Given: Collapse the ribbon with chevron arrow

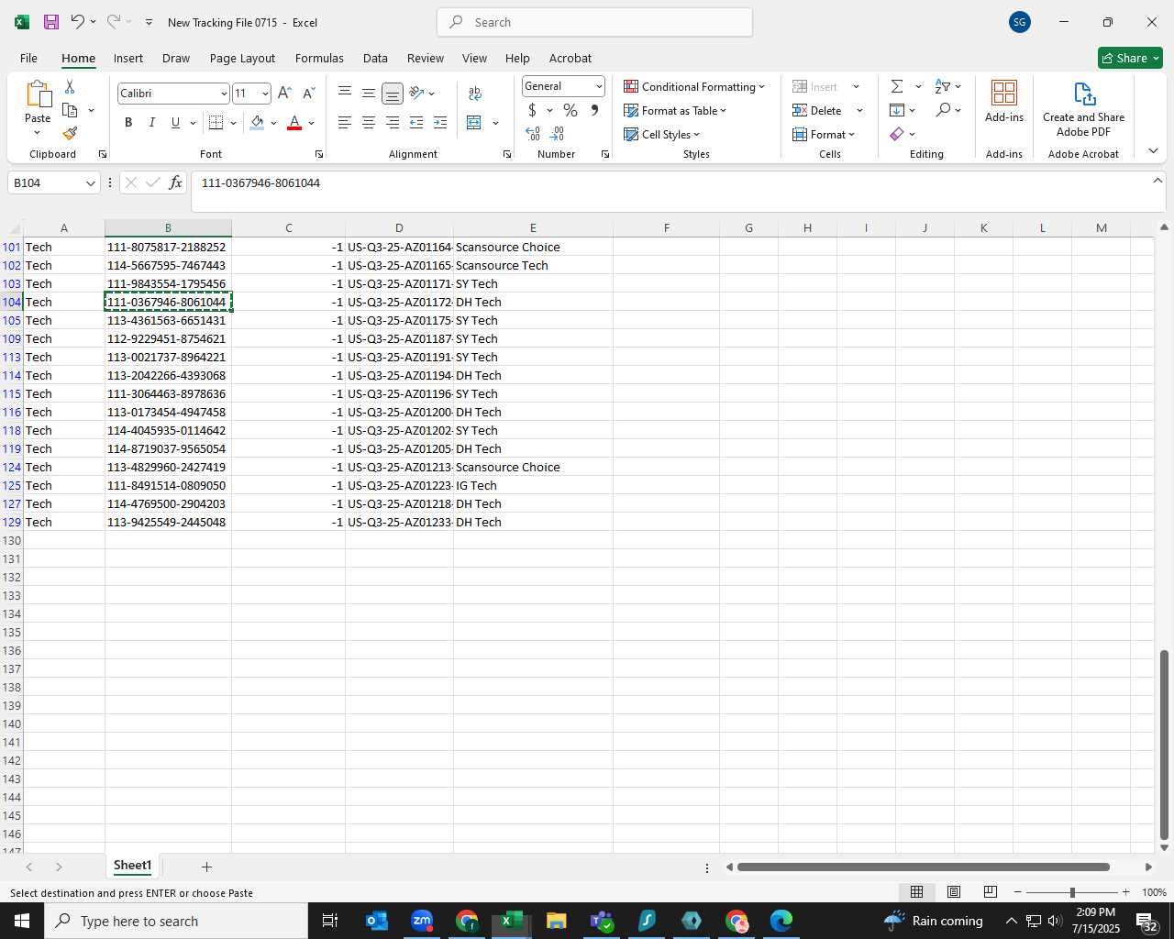Looking at the screenshot, I should pyautogui.click(x=1153, y=151).
